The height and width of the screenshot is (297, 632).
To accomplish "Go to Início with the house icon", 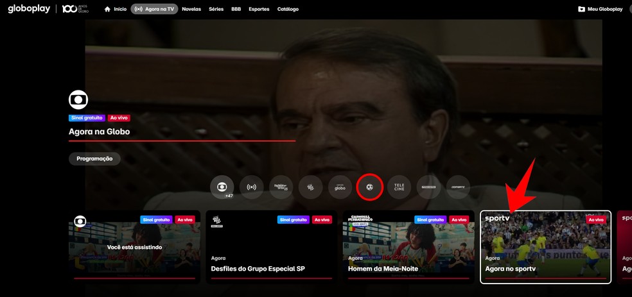I will point(115,9).
